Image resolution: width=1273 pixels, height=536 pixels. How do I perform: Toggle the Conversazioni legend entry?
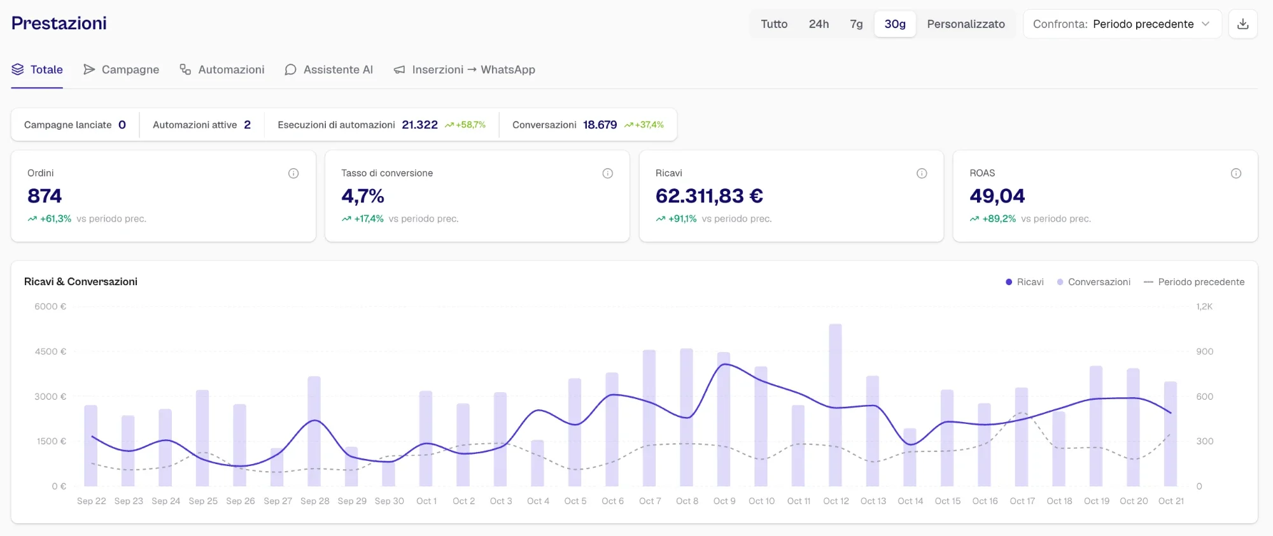point(1094,282)
